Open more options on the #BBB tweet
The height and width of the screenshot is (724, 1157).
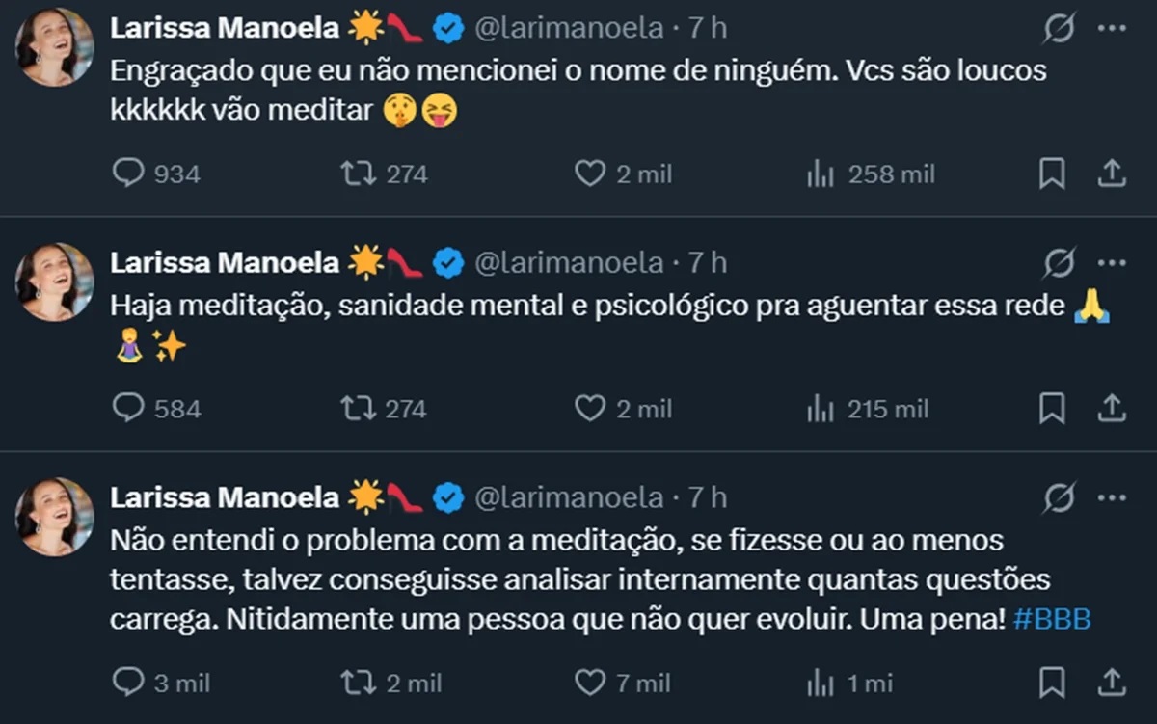point(1112,497)
